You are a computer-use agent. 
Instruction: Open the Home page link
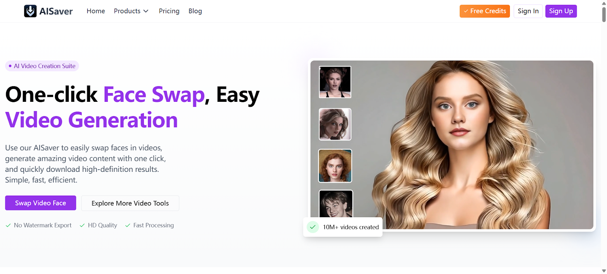pyautogui.click(x=96, y=11)
